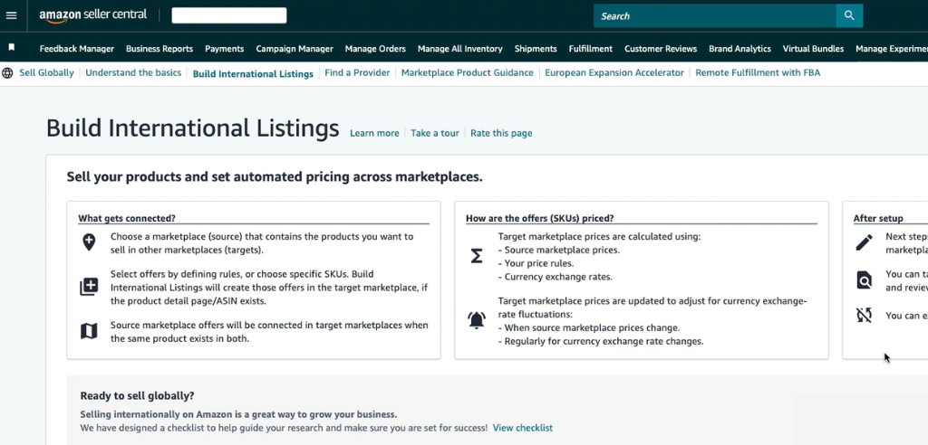This screenshot has width=928, height=445.
Task: Open Brand Analytics
Action: pos(739,49)
